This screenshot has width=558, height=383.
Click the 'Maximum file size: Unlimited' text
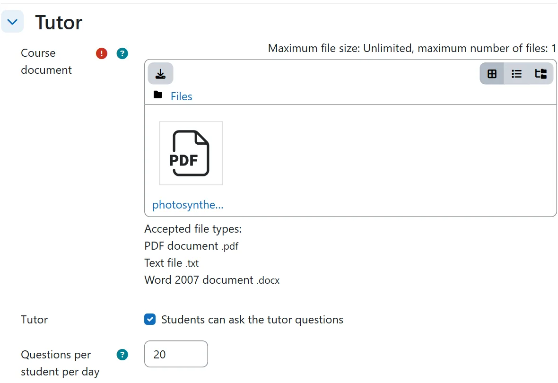click(x=340, y=48)
